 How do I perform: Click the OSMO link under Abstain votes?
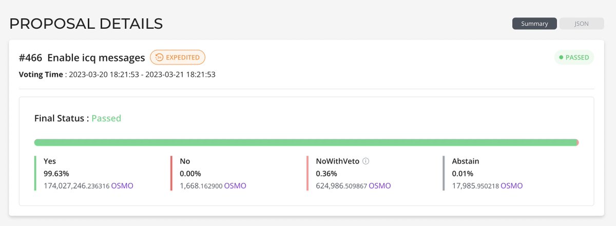click(512, 186)
